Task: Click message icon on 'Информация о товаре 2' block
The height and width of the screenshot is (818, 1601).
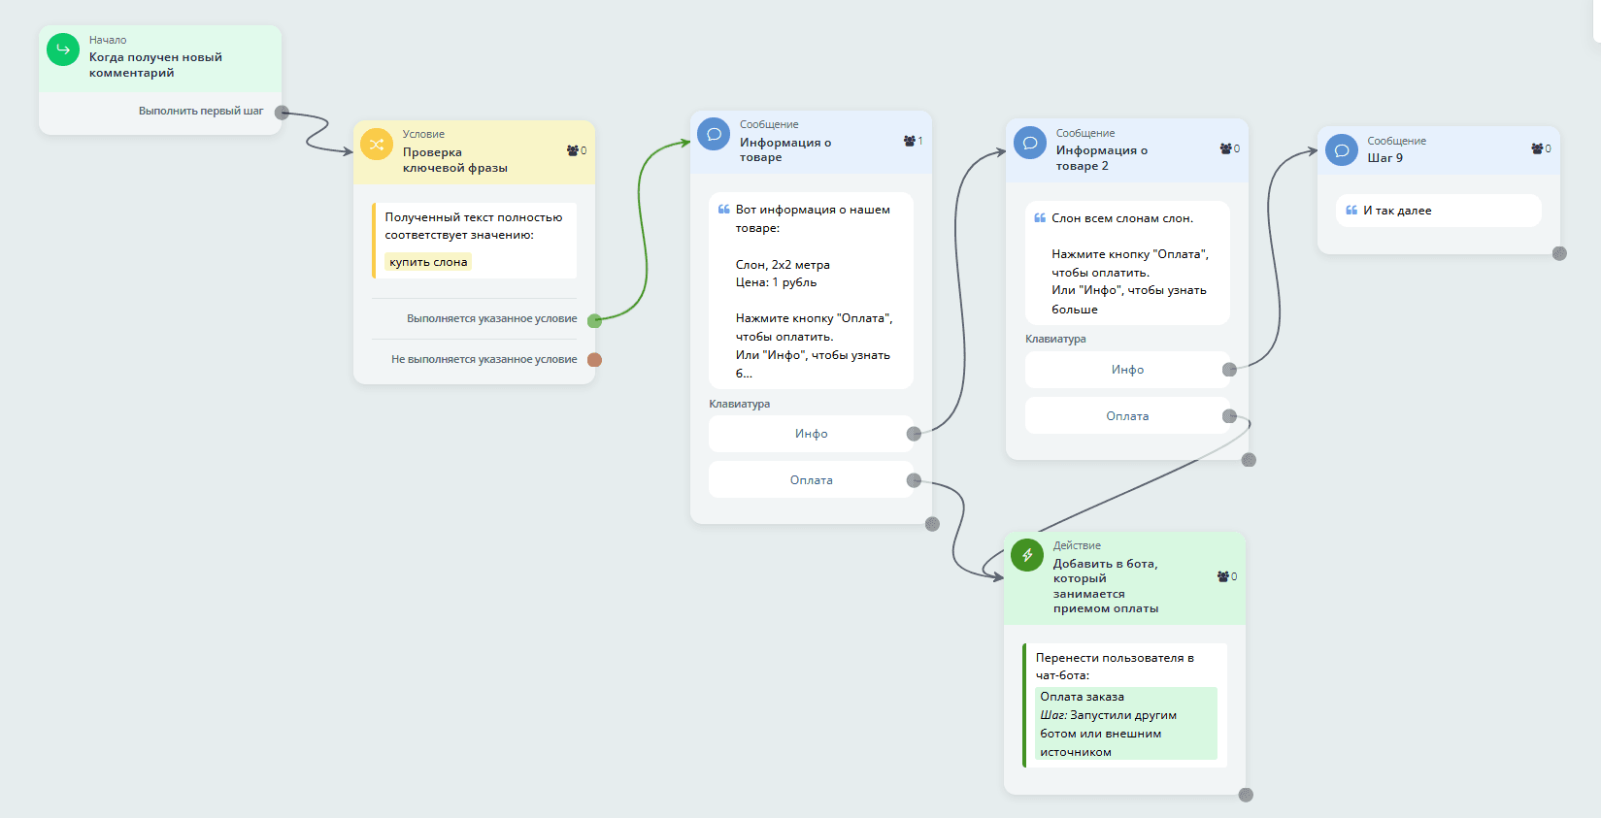Action: pos(1029,143)
